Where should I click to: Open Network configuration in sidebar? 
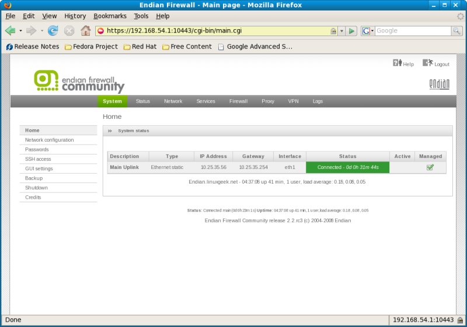pos(58,140)
